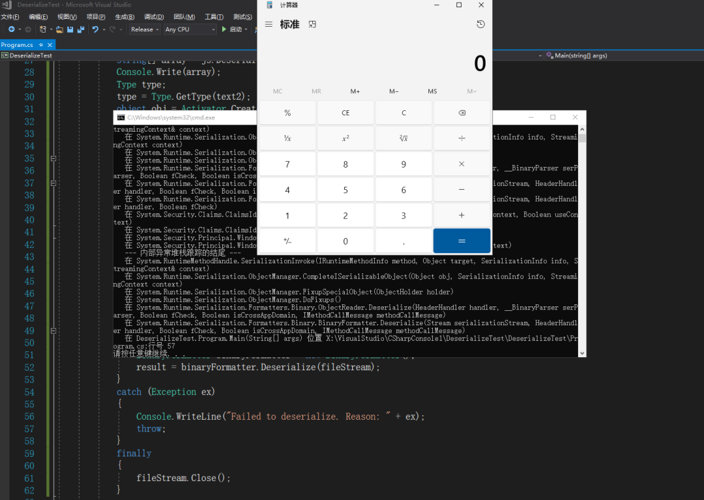
Task: Click the New Project icon in toolbar
Action: coord(42,29)
